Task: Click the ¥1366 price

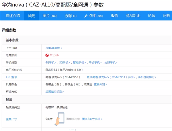Action: (x=54, y=55)
